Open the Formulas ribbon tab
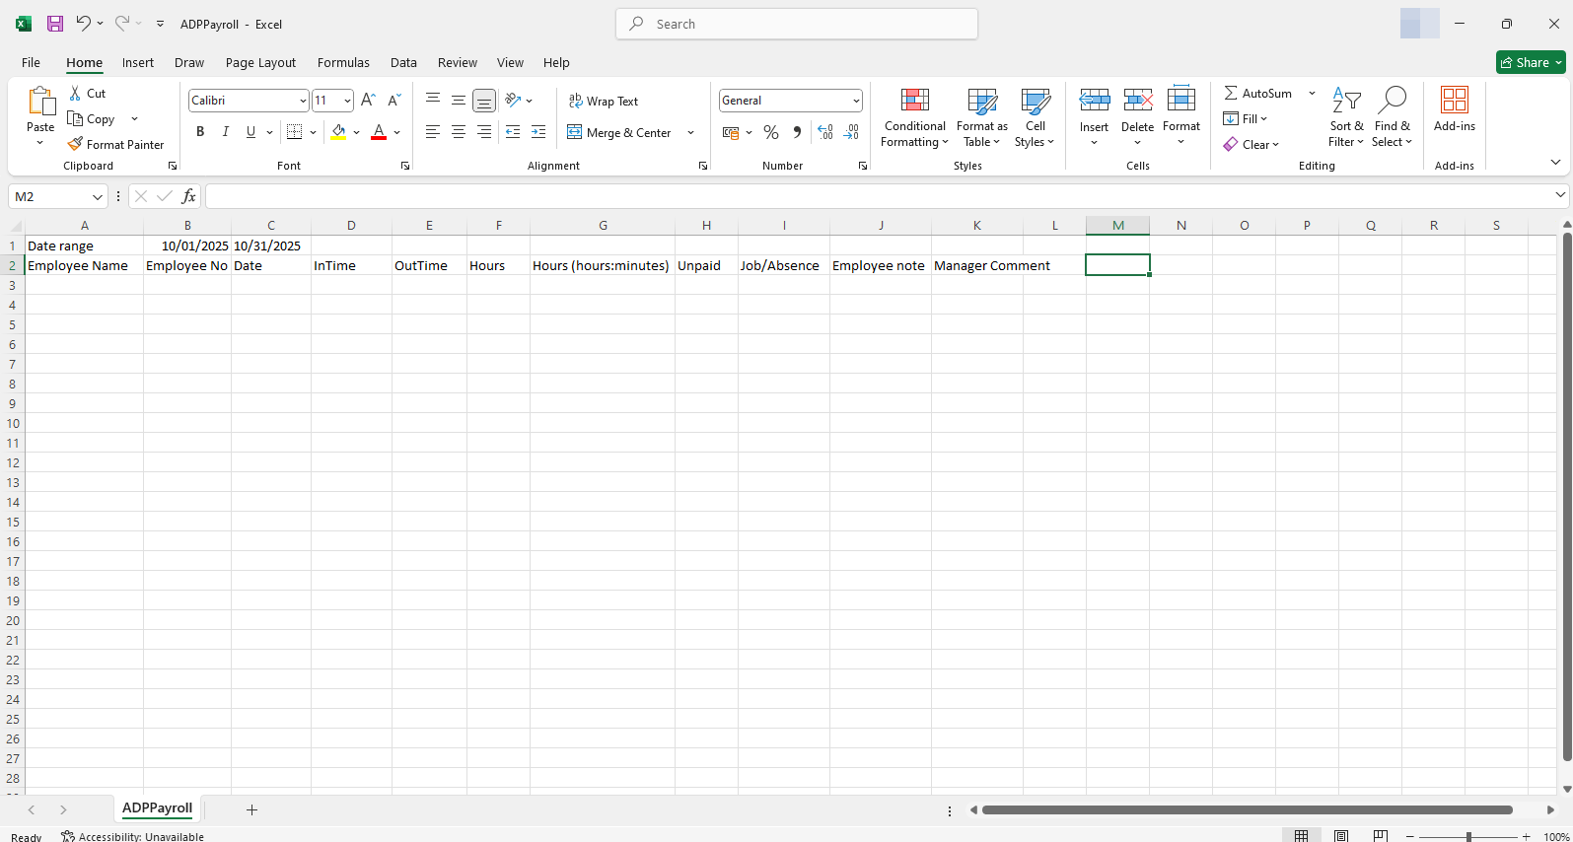This screenshot has width=1573, height=842. pyautogui.click(x=343, y=62)
